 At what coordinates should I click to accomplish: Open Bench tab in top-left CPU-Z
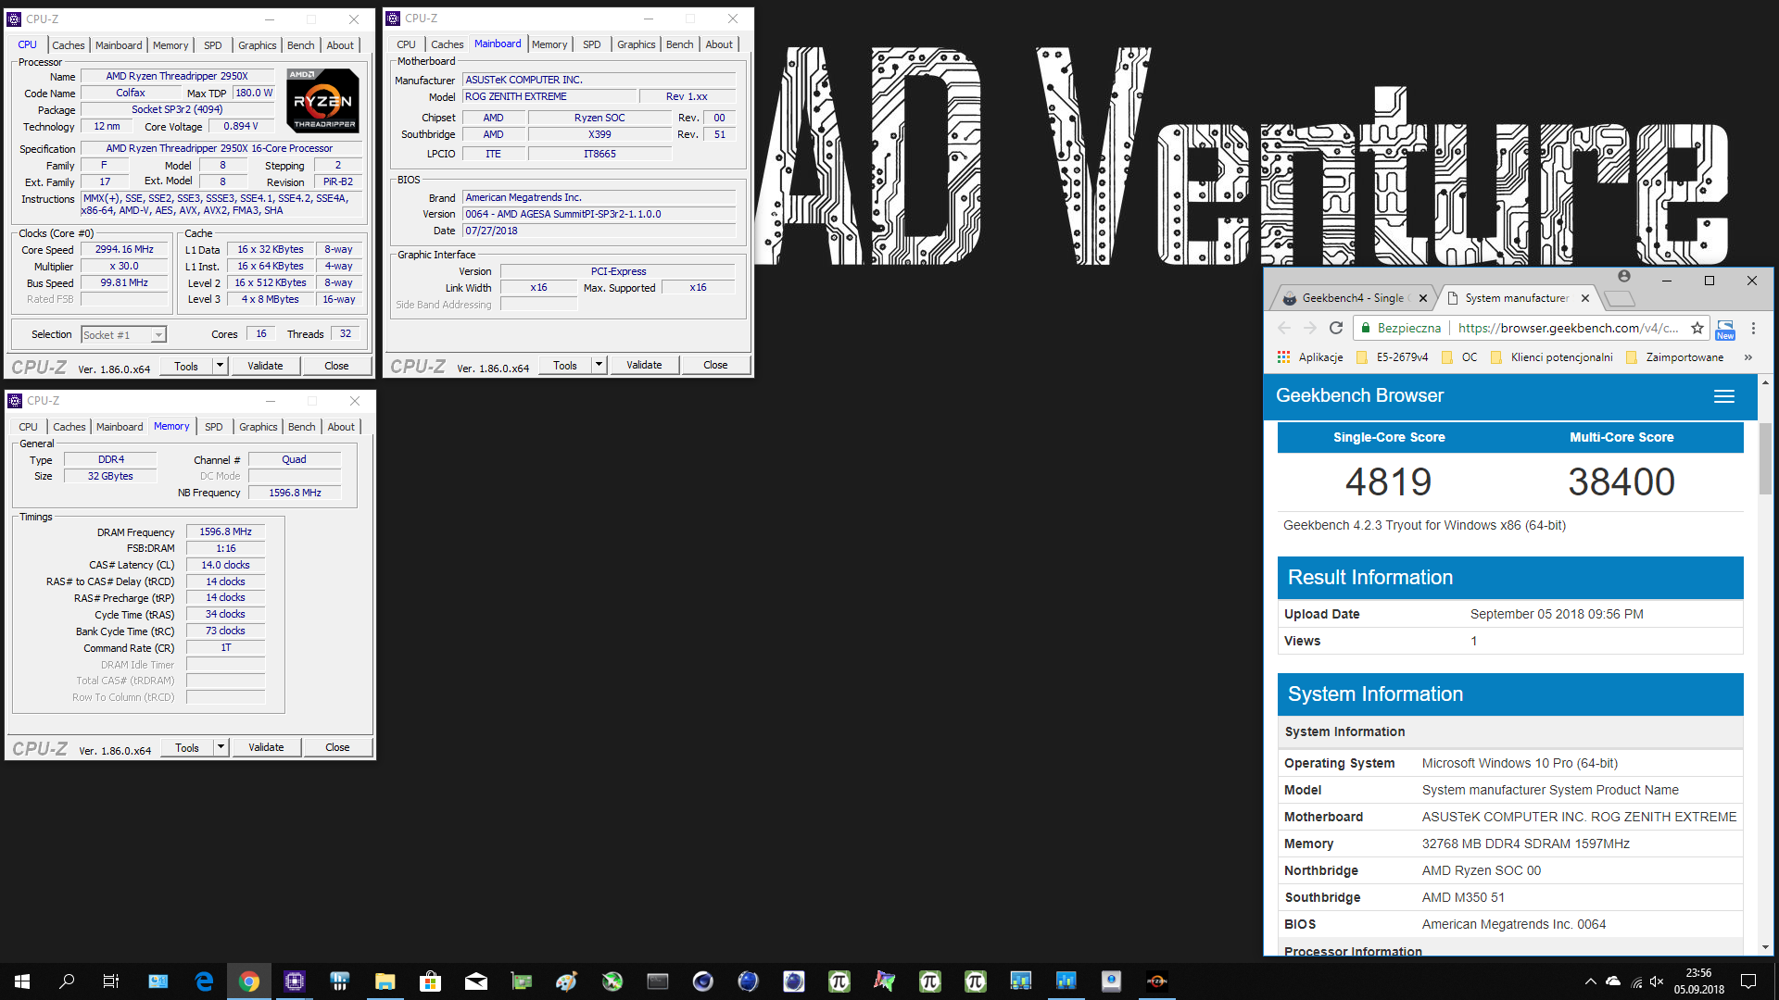(x=300, y=45)
